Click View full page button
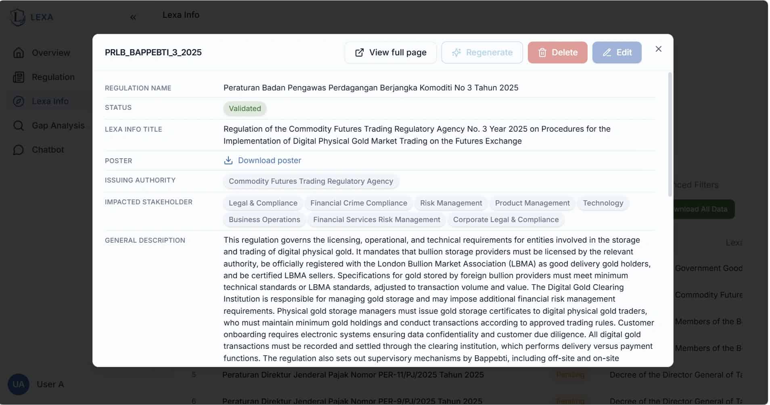The width and height of the screenshot is (770, 405). pyautogui.click(x=390, y=52)
